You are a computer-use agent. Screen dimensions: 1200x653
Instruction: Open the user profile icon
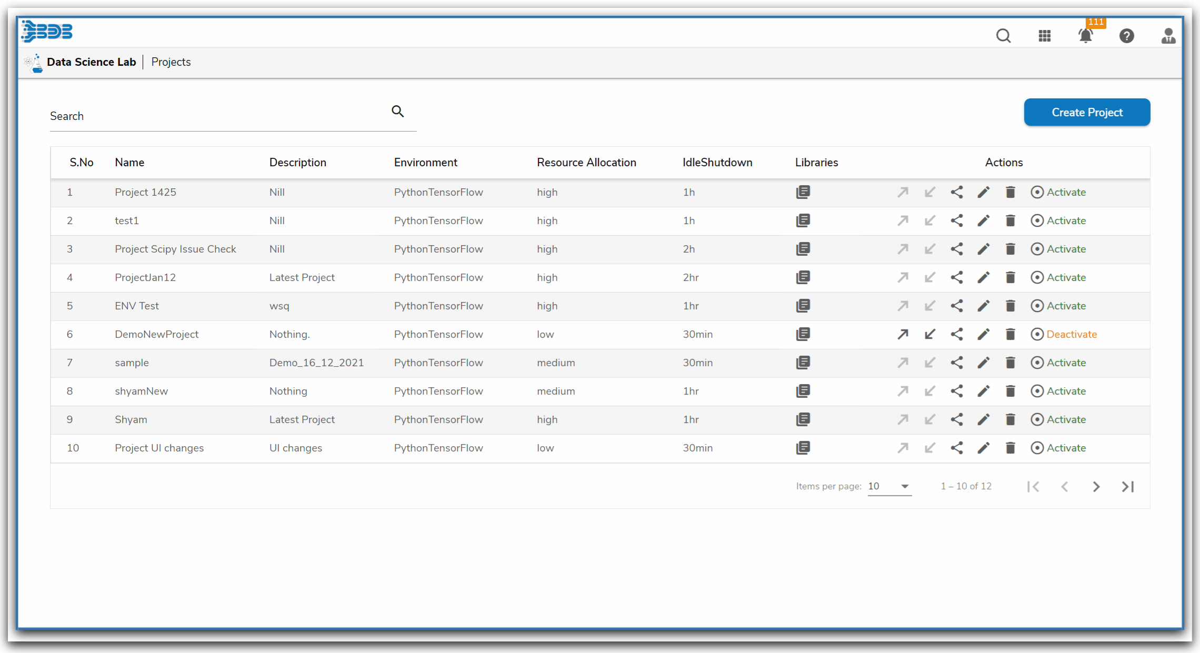[1168, 36]
